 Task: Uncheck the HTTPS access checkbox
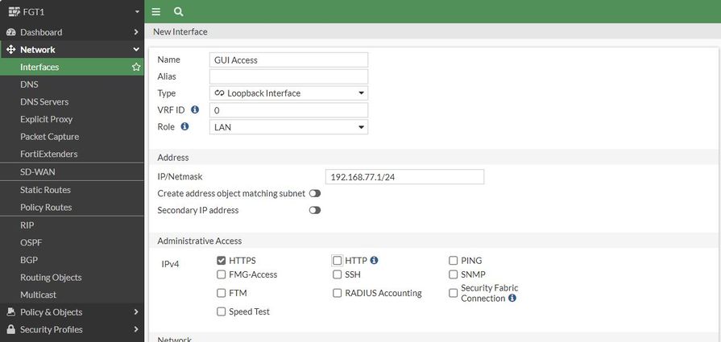tap(222, 261)
